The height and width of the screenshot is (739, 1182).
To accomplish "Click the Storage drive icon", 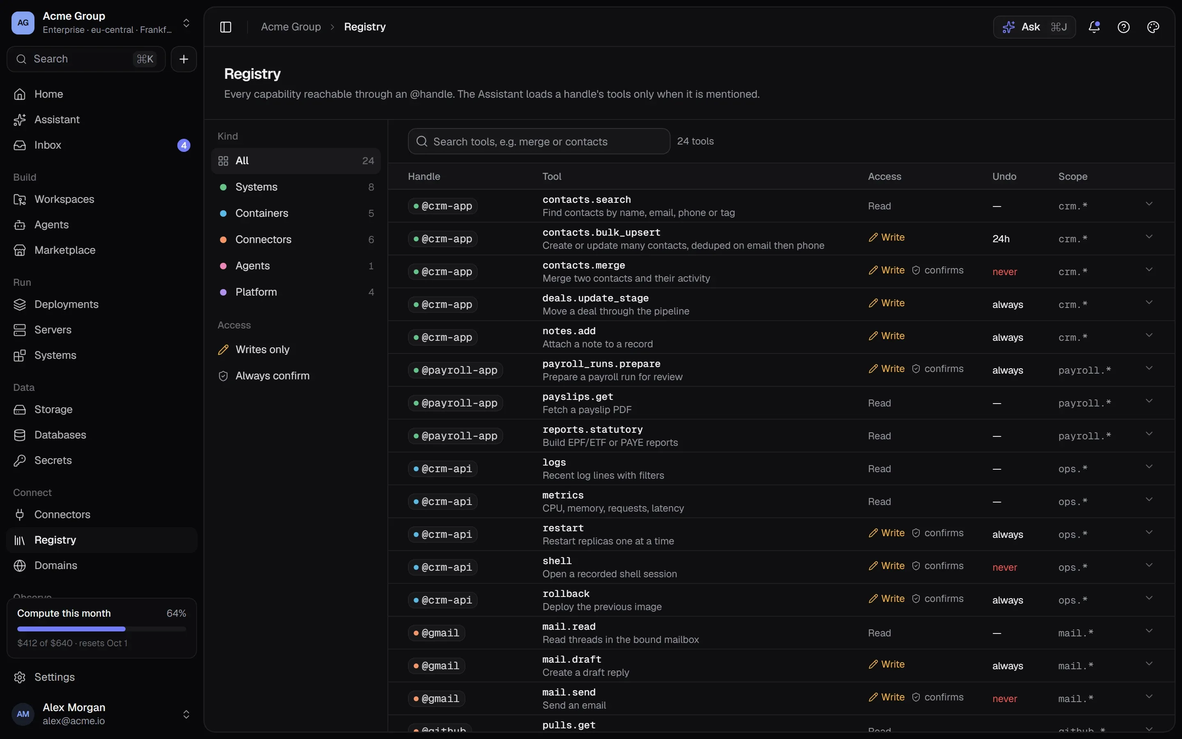I will 20,410.
